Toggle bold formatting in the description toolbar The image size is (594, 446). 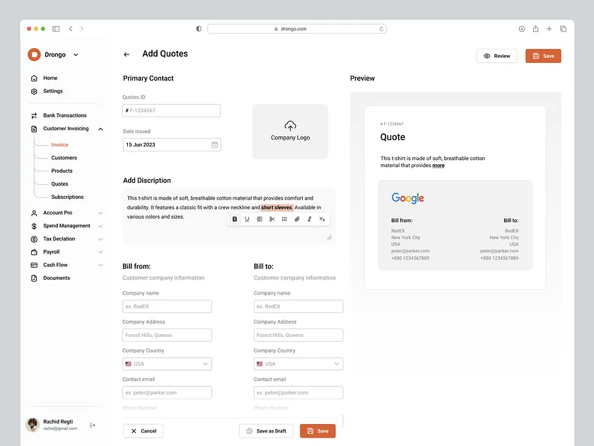[x=235, y=219]
